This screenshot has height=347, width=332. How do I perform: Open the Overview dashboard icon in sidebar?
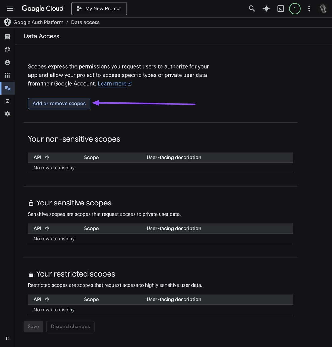(x=7, y=36)
